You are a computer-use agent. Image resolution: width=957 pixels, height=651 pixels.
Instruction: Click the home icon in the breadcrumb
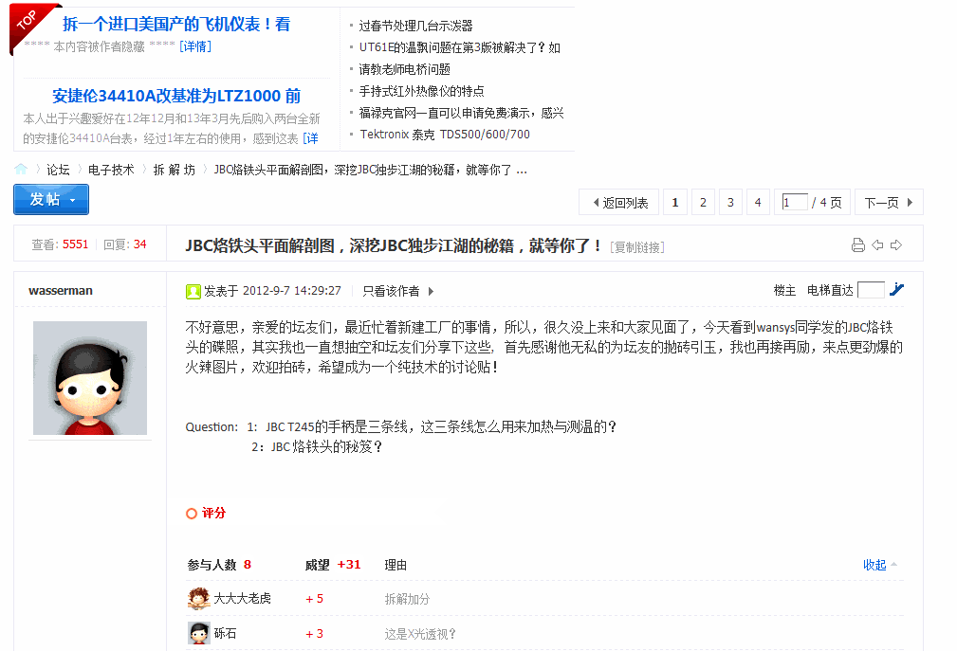click(x=21, y=169)
